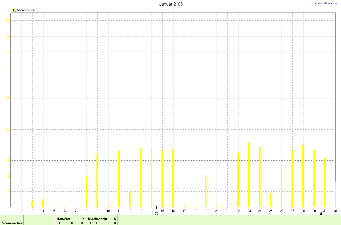Click the new moon symbol near day 30
The width and height of the screenshot is (341, 225).
(x=321, y=214)
